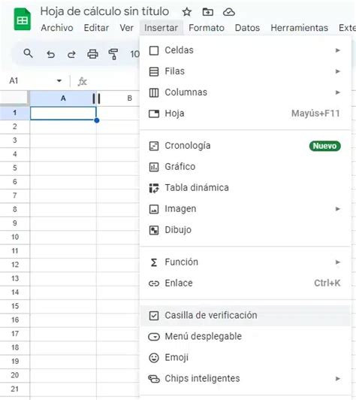
Task: Click the undo arrow icon
Action: 51,54
